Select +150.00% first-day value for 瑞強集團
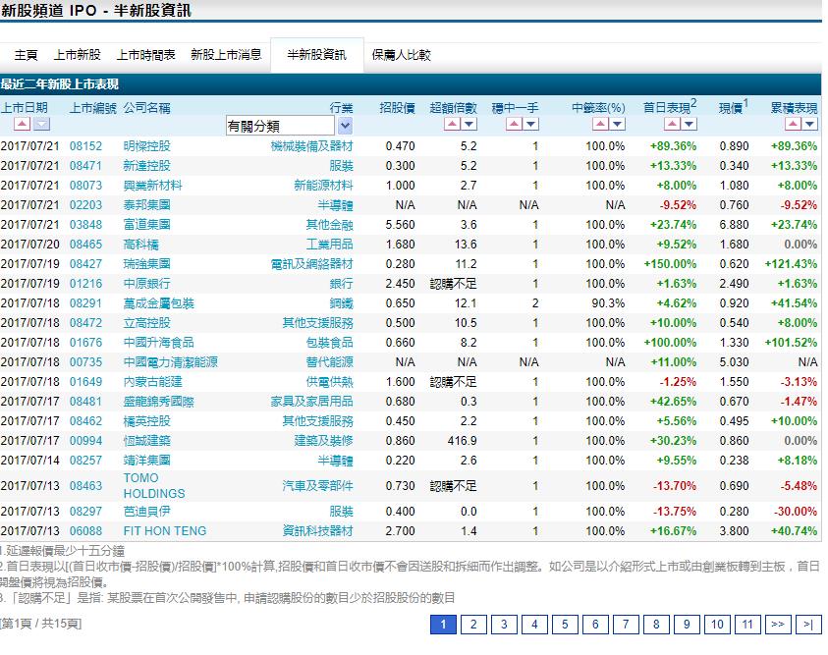828x655 pixels. pos(670,264)
